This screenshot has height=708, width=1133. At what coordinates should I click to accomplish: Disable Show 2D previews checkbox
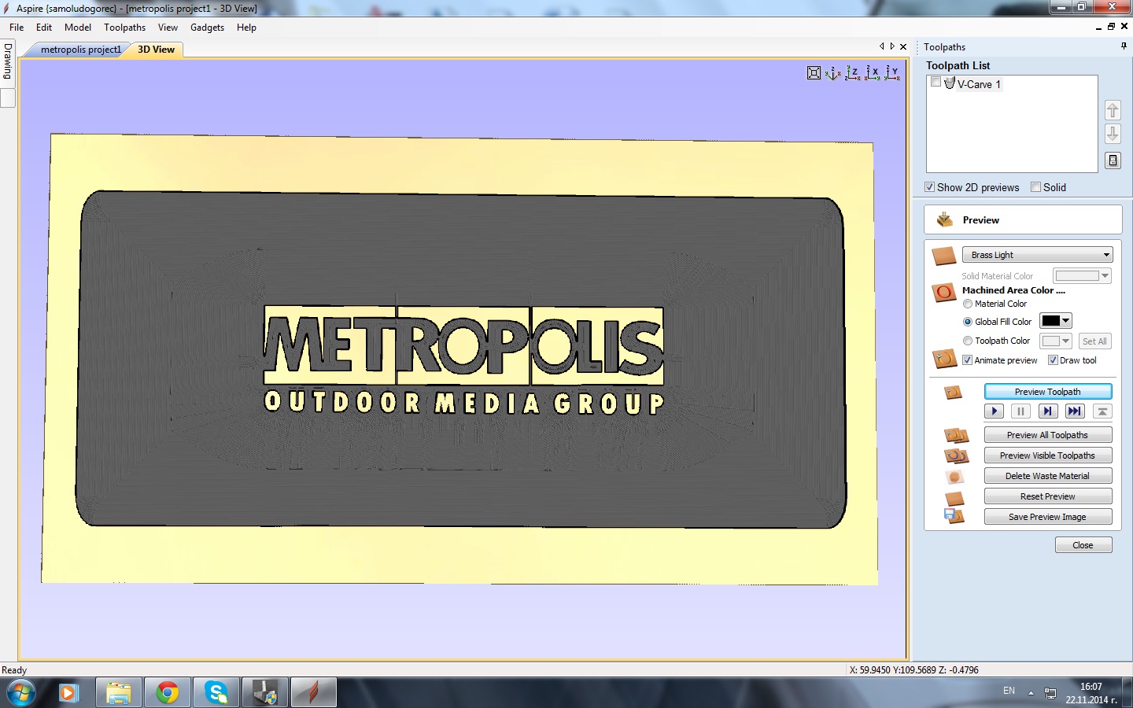pos(930,187)
